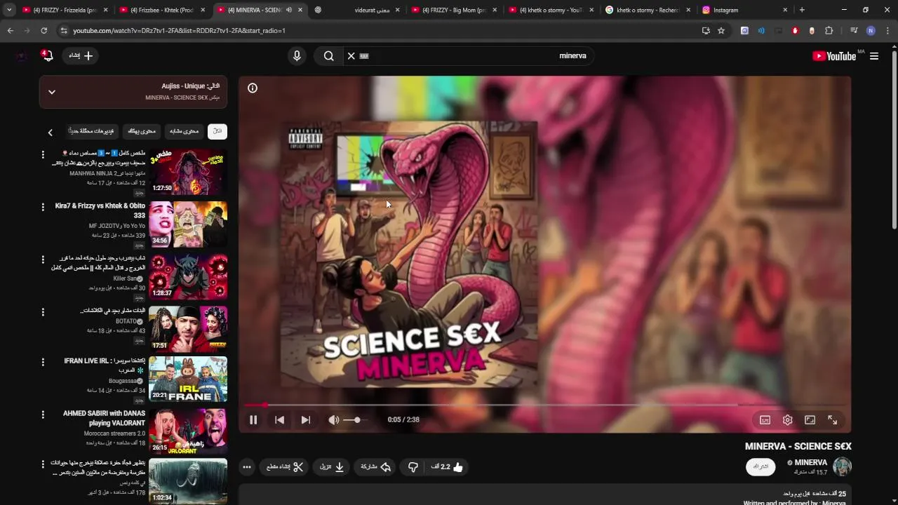Select the second filter chip
Viewport: 898px width, 505px height.
pos(185,131)
